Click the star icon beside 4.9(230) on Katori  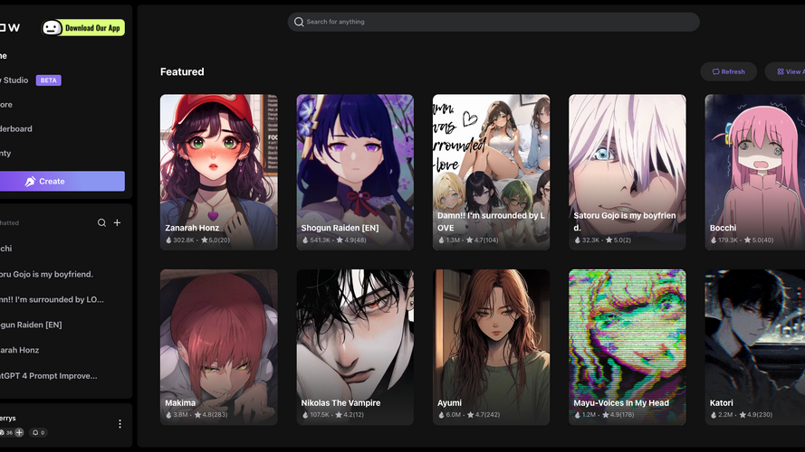(743, 415)
